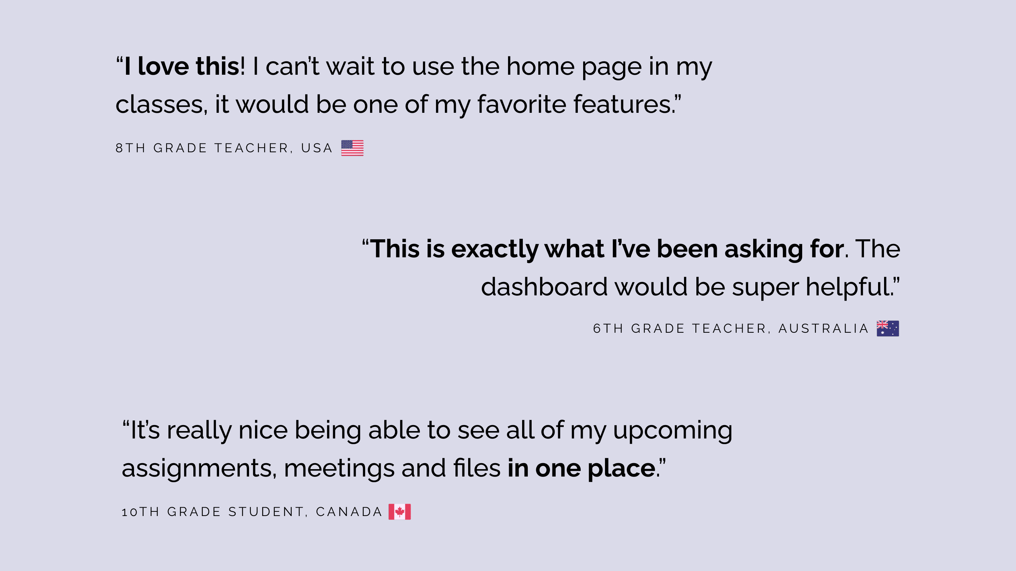Select the "8TH GRADE TEACHER, USA" caption
Viewport: 1016px width, 571px height.
[224, 148]
